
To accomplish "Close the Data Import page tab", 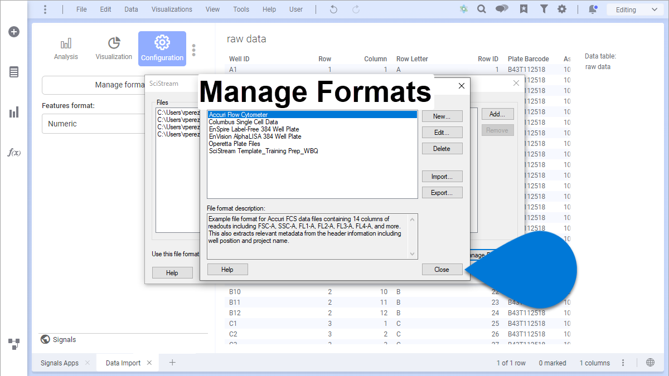I will [x=149, y=363].
